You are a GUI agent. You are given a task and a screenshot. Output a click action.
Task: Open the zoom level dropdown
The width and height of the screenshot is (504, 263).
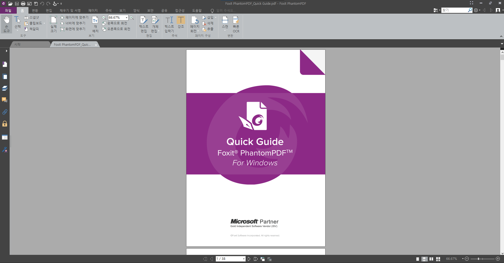(x=126, y=18)
